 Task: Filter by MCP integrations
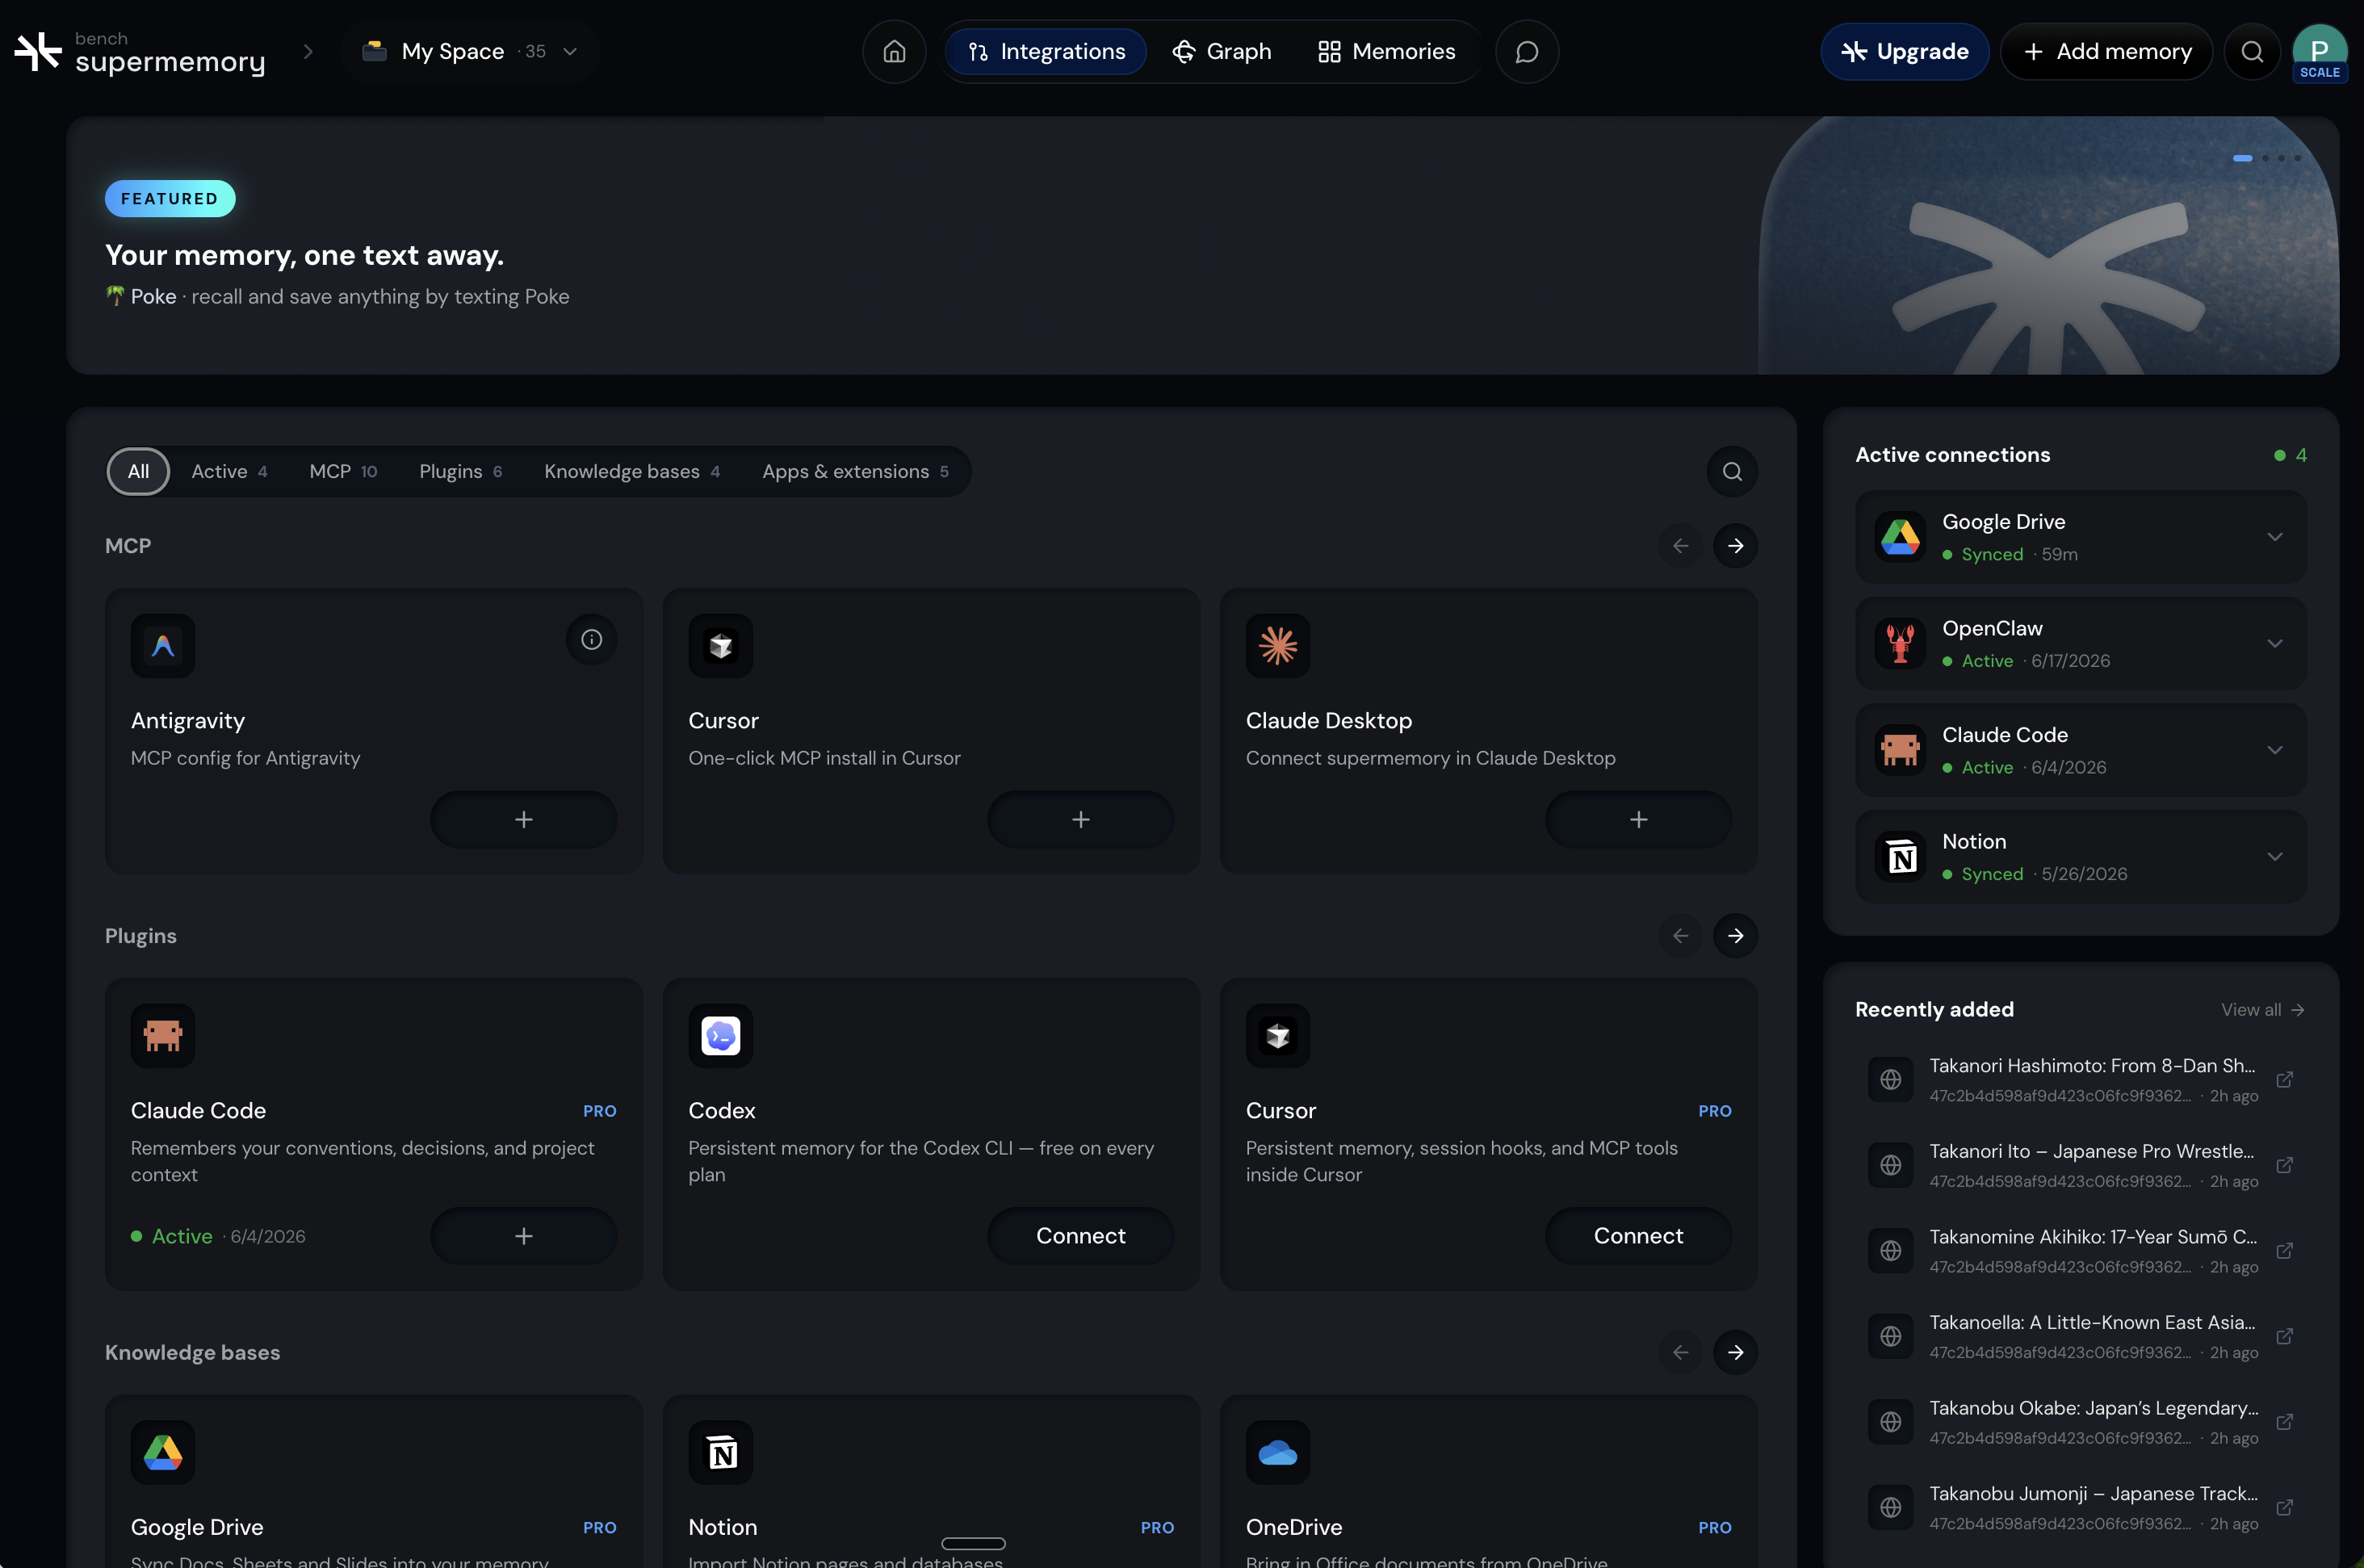pyautogui.click(x=343, y=471)
